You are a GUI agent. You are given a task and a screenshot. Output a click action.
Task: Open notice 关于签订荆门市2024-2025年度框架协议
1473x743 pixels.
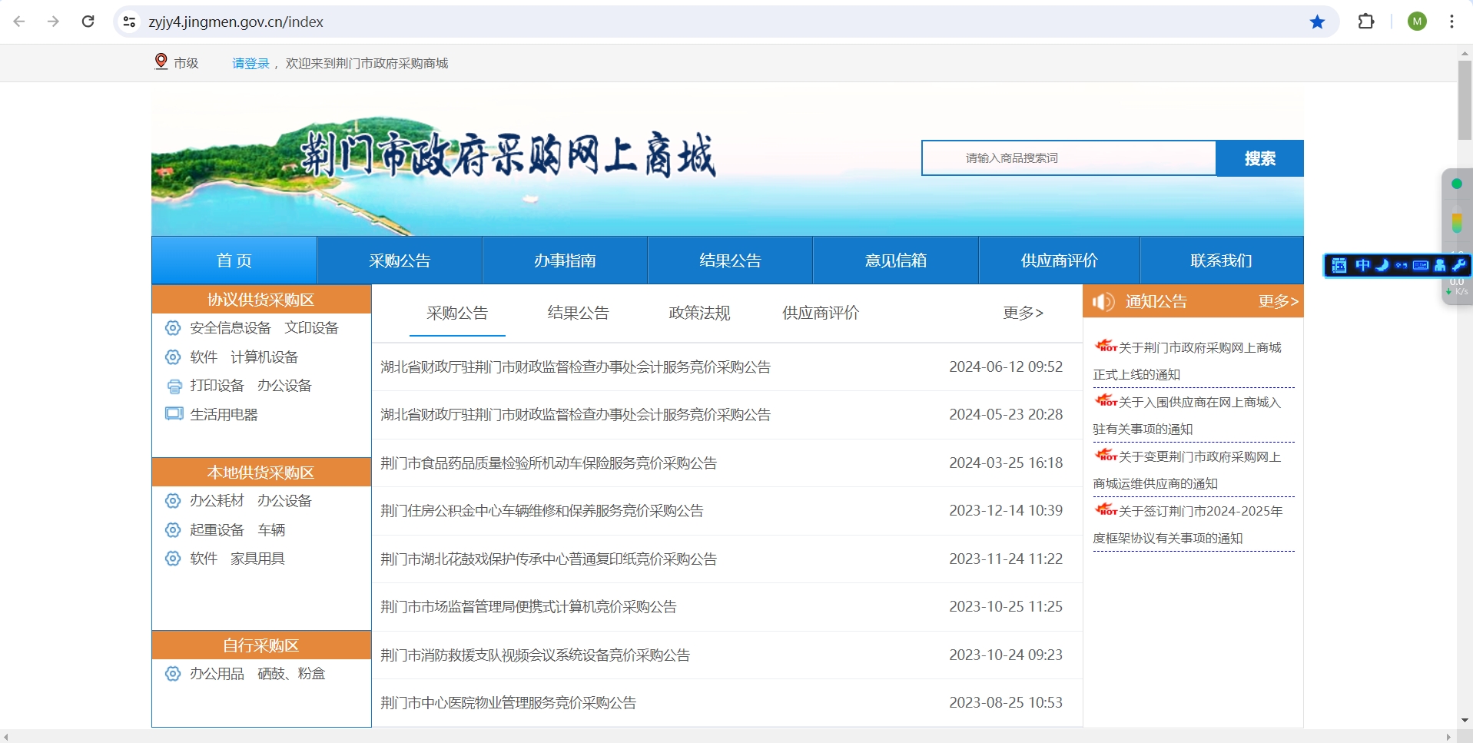click(1188, 525)
